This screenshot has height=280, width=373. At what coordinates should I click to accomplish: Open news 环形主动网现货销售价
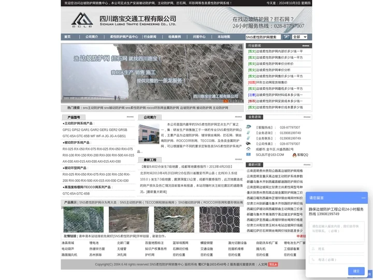pyautogui.click(x=271, y=82)
